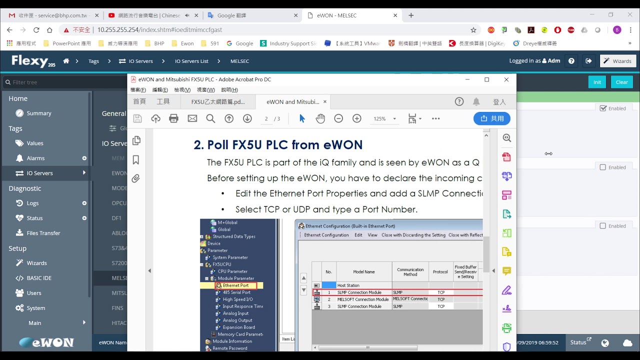Show more Chrome bookmarks chevron

[x=631, y=43]
